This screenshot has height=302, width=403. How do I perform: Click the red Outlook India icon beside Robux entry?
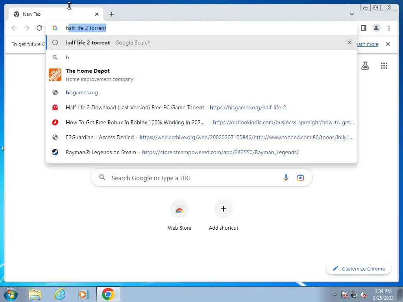pyautogui.click(x=55, y=122)
